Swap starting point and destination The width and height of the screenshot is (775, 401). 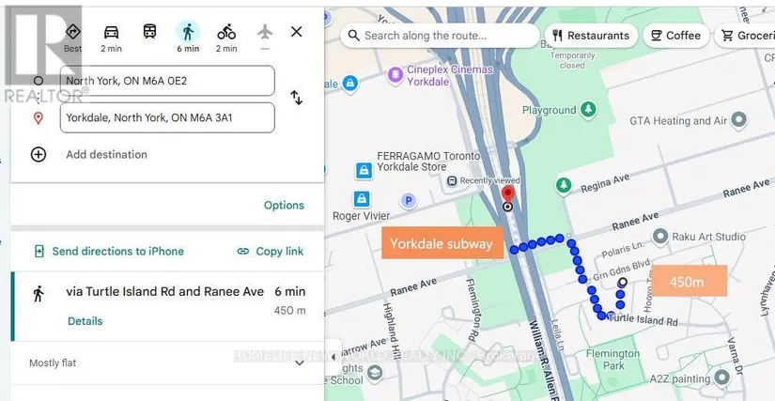pos(296,98)
